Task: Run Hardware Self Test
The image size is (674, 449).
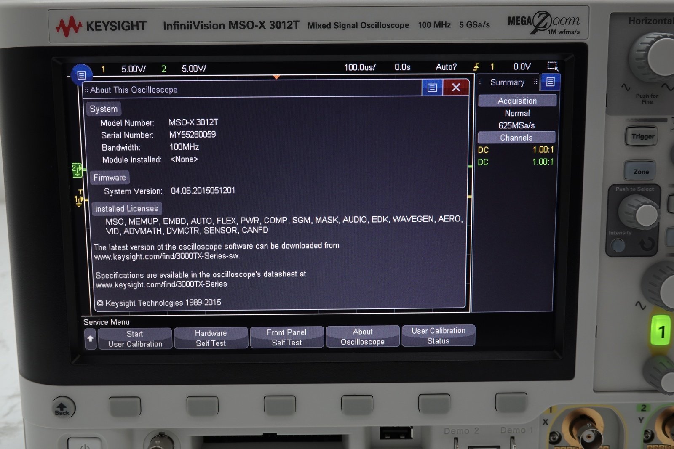Action: [x=211, y=338]
